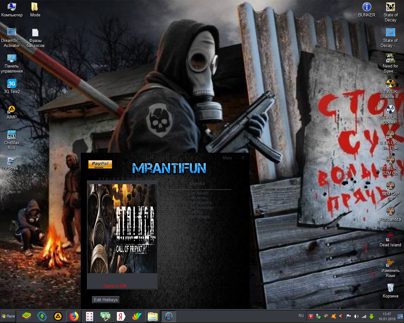Select the S.T.A.L.K.E.R. - Время... shortcut
The height and width of the screenshot is (323, 404).
coord(390,115)
